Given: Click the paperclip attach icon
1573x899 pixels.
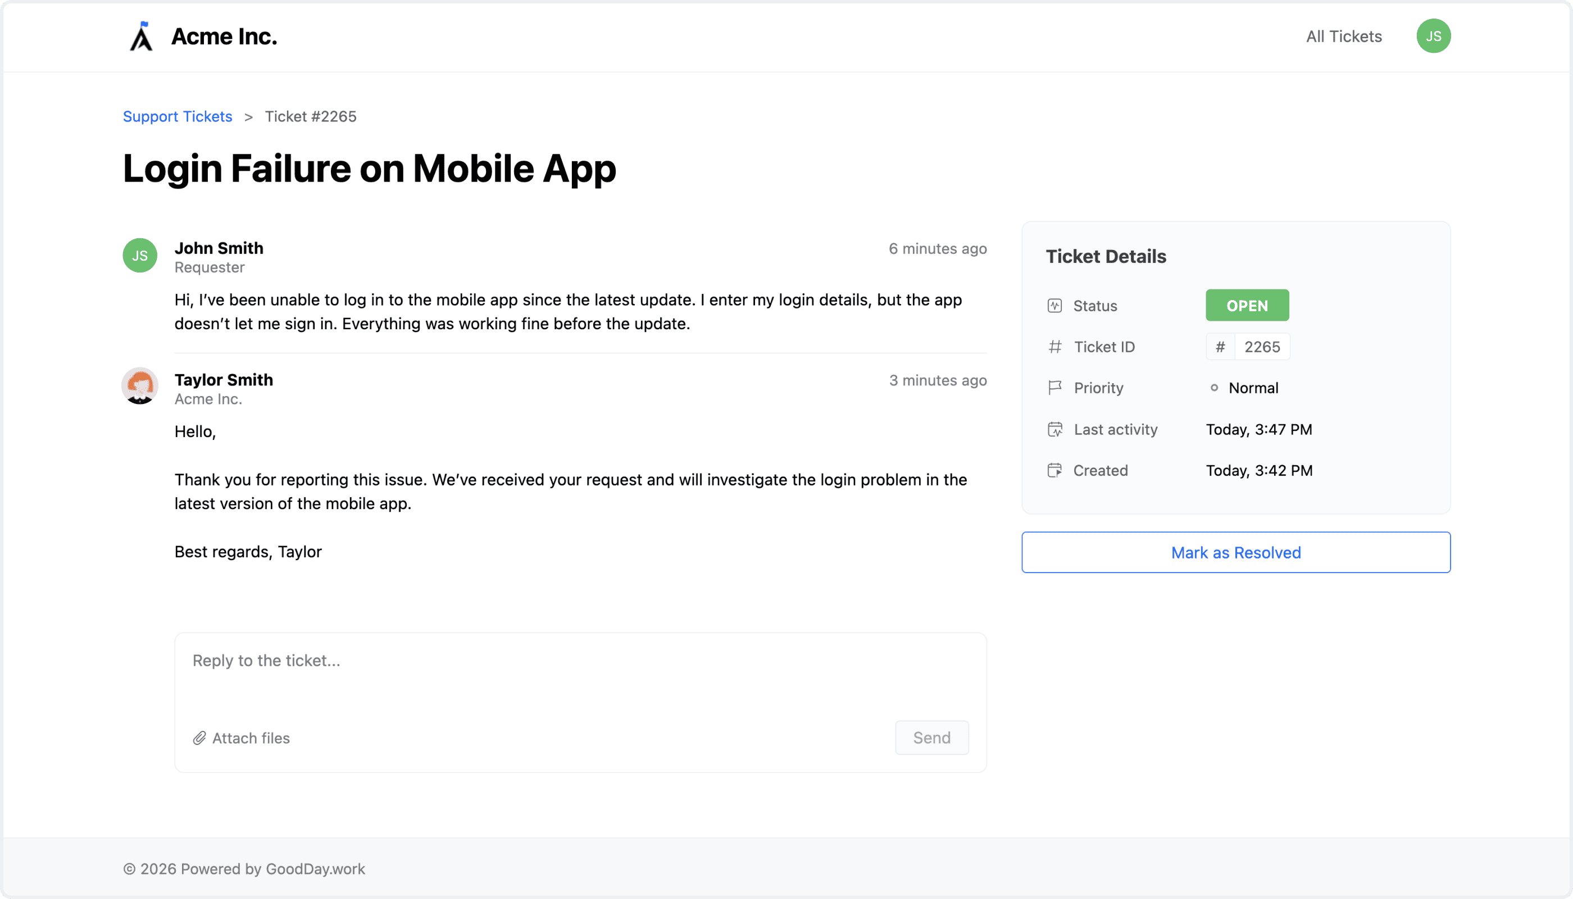Looking at the screenshot, I should tap(199, 738).
